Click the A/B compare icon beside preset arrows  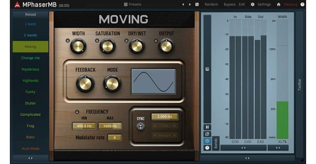197,5
